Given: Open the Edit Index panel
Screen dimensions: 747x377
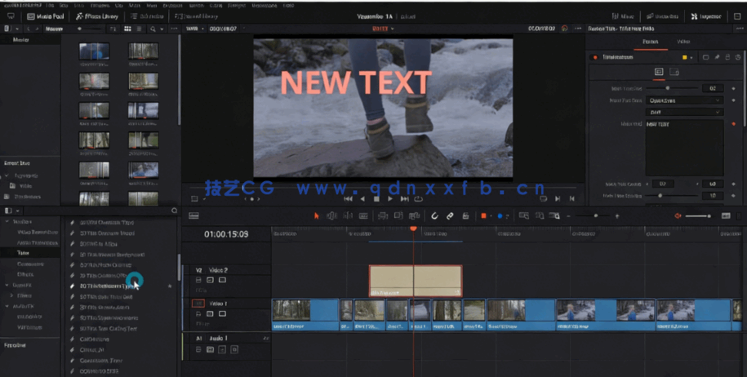Looking at the screenshot, I should tap(147, 16).
